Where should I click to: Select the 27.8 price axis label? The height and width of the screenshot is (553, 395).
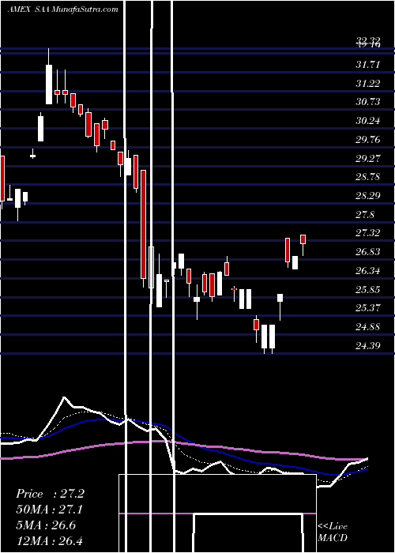coord(365,214)
